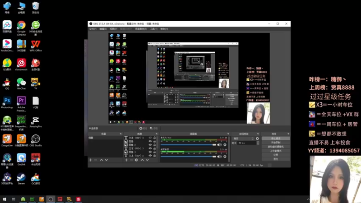The image size is (361, 203).
Task: Open settings gear for 桌面音频 mixer channel
Action: pos(225,157)
